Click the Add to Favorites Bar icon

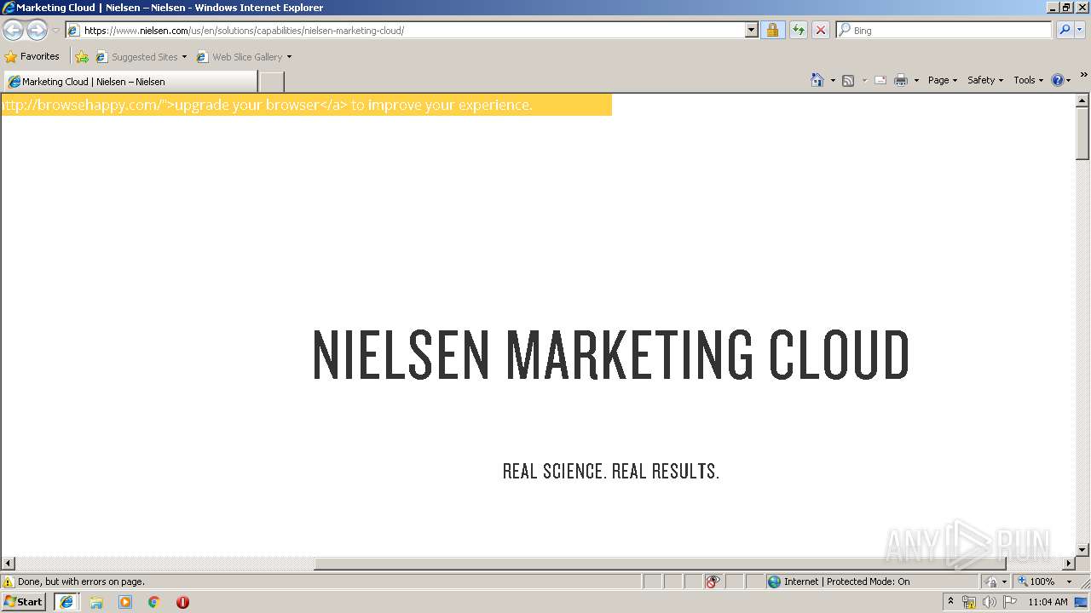tap(82, 57)
